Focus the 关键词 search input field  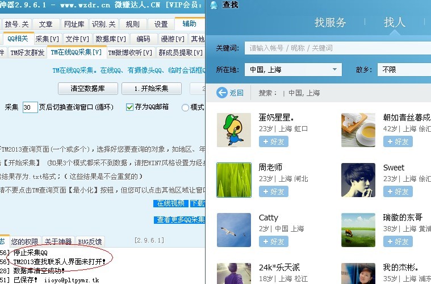[338, 48]
